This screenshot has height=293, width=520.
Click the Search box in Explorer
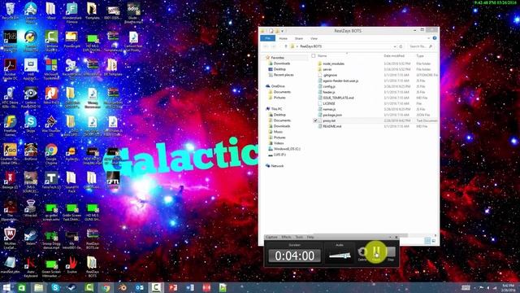[x=421, y=46]
